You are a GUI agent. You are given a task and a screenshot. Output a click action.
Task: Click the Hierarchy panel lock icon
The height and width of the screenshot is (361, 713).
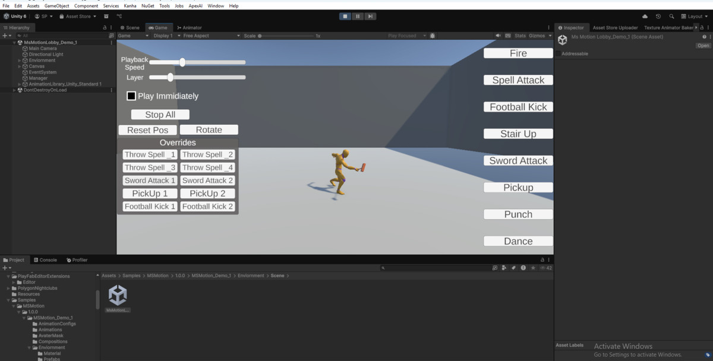coord(105,27)
